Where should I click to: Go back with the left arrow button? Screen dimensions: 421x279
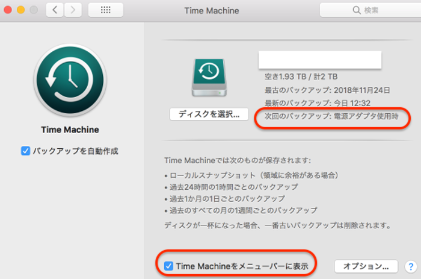tap(55, 10)
